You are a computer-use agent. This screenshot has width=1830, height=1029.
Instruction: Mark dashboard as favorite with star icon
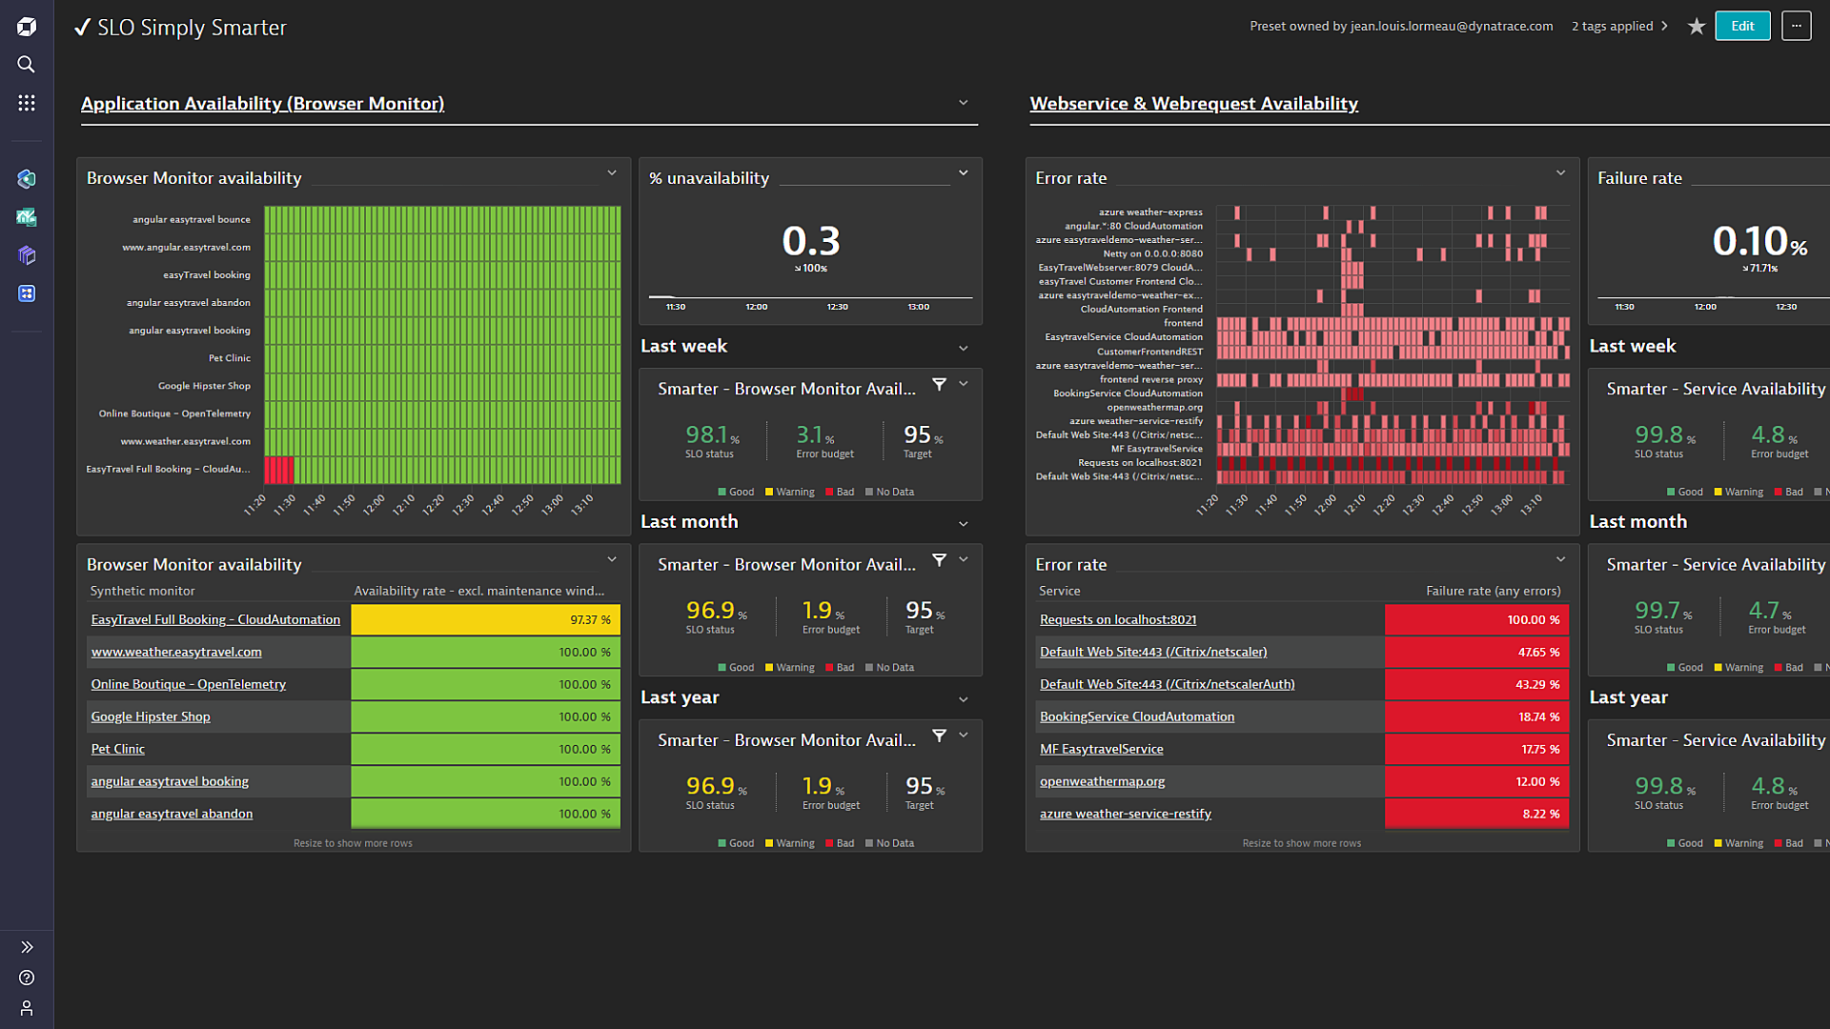(x=1697, y=27)
